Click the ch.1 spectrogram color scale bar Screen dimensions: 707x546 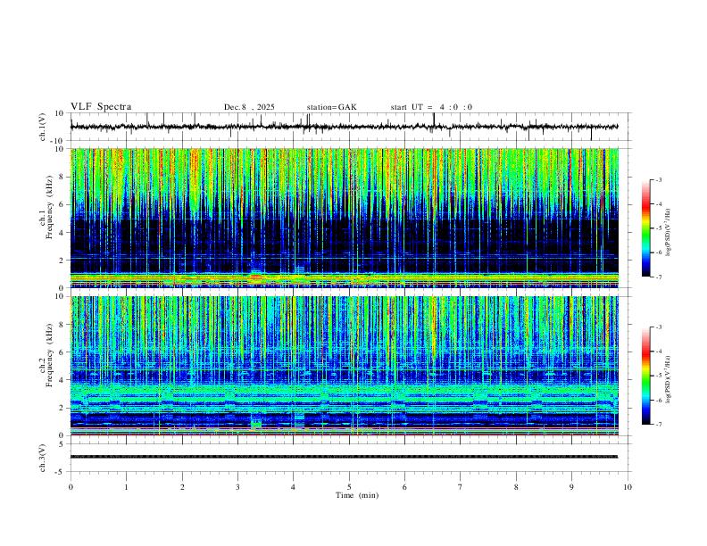pyautogui.click(x=646, y=228)
